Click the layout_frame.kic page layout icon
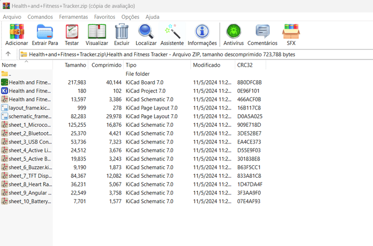Image resolution: width=373 pixels, height=246 pixels. 4,108
